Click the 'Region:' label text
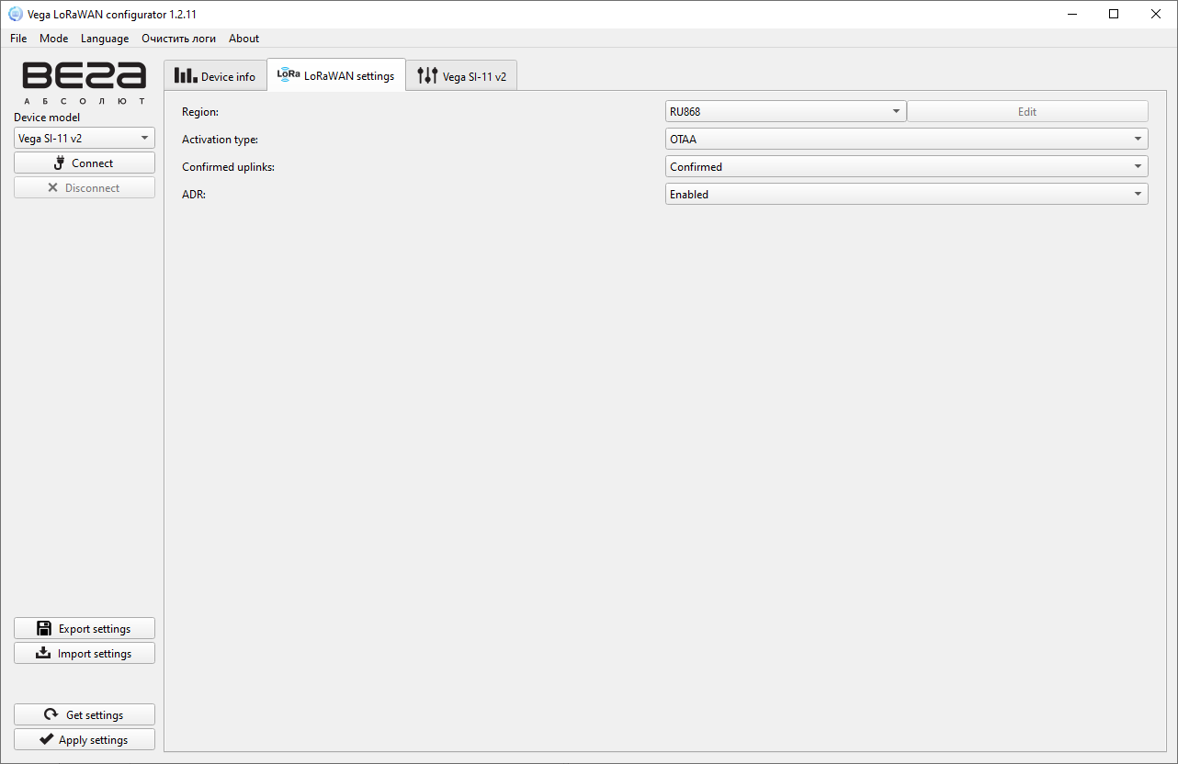The height and width of the screenshot is (764, 1178). coord(200,112)
